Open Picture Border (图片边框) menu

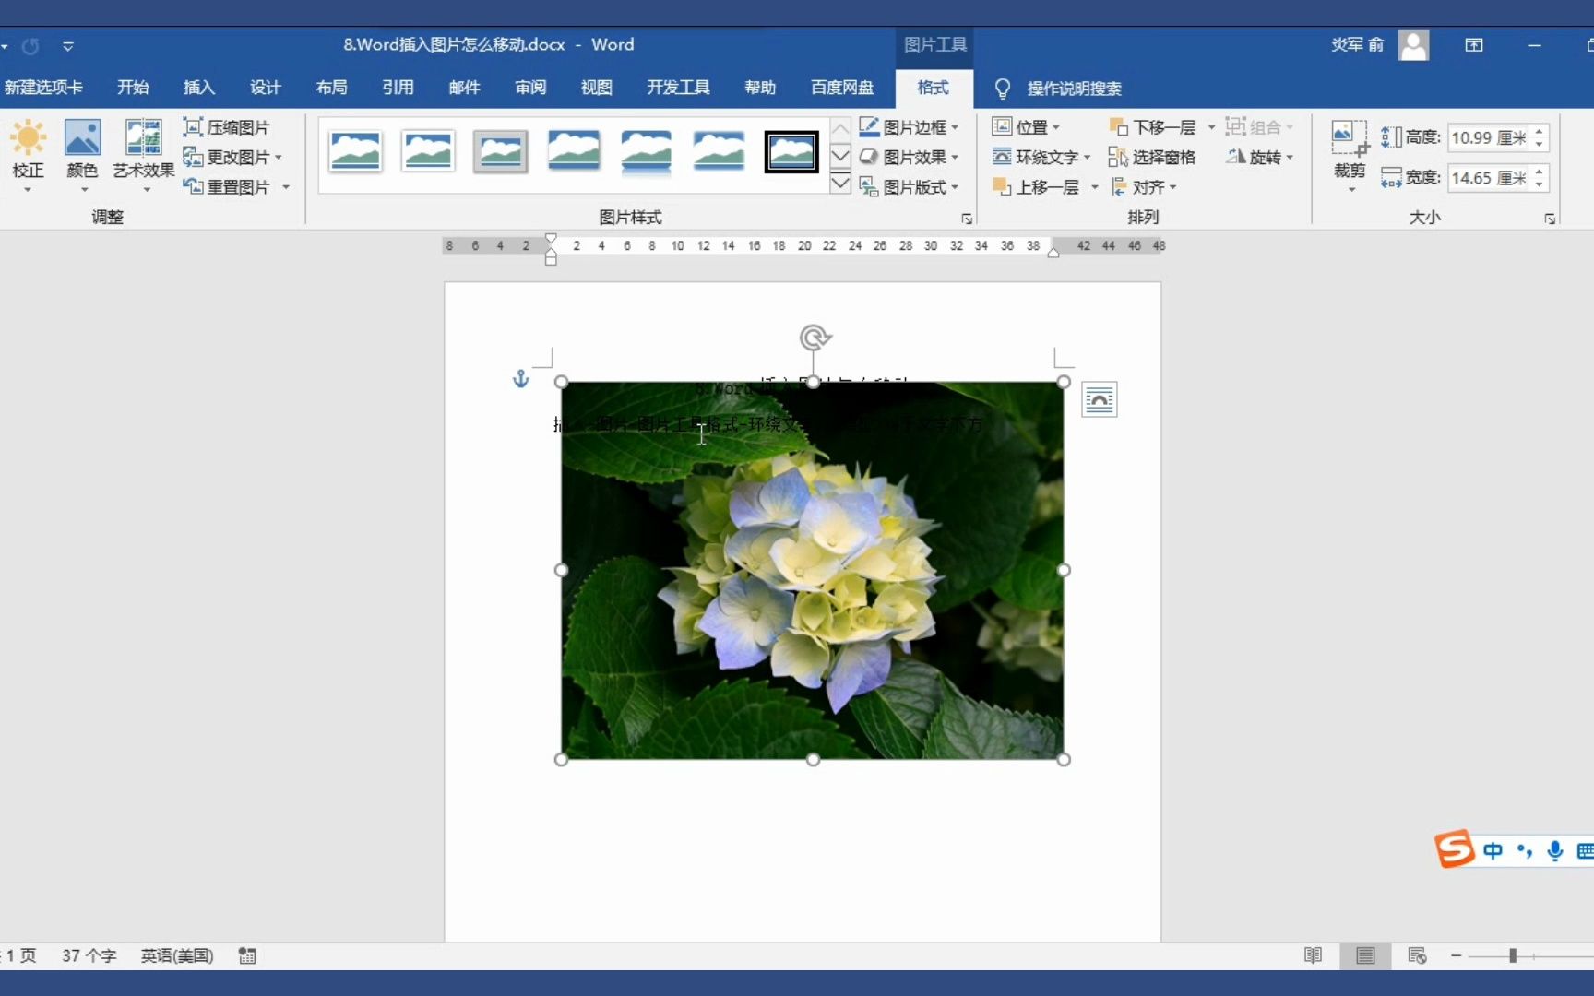(909, 127)
